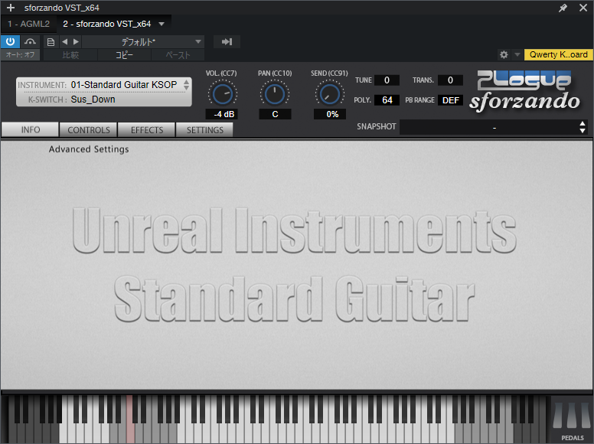This screenshot has height=444, width=594.
Task: Open the EFFECTS tab
Action: (x=147, y=130)
